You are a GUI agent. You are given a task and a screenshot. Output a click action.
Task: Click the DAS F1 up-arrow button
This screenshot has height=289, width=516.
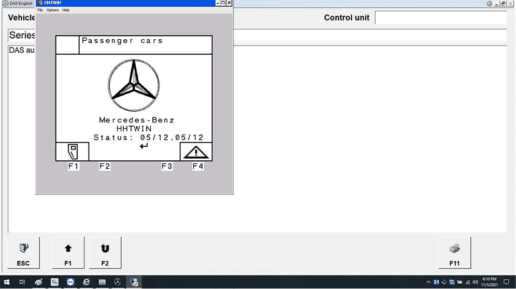pyautogui.click(x=68, y=252)
